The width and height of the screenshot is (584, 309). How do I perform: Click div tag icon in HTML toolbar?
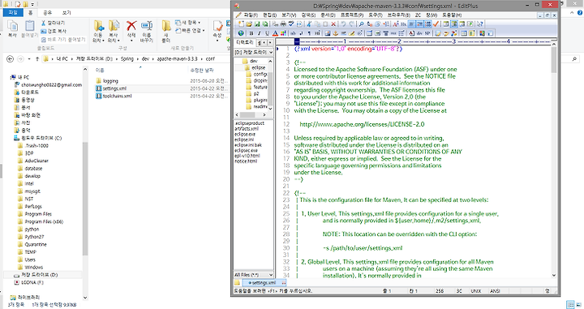point(419,33)
